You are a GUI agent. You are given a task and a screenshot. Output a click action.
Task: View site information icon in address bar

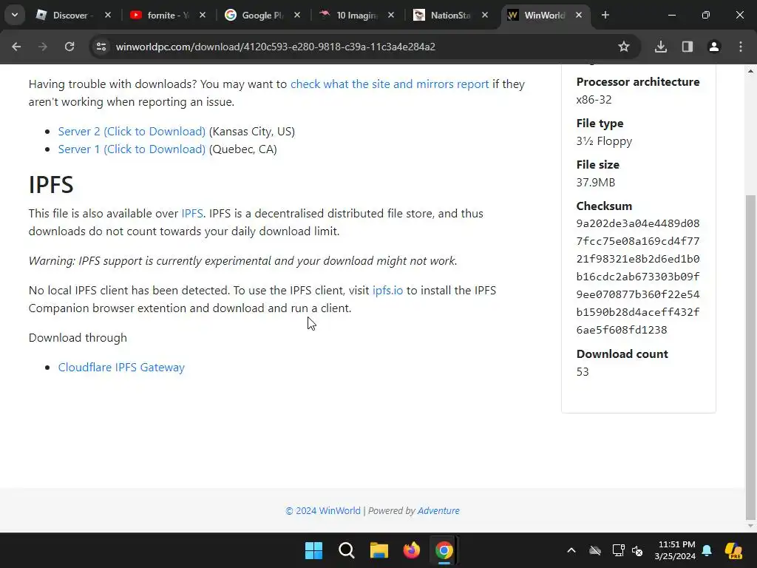click(x=101, y=47)
